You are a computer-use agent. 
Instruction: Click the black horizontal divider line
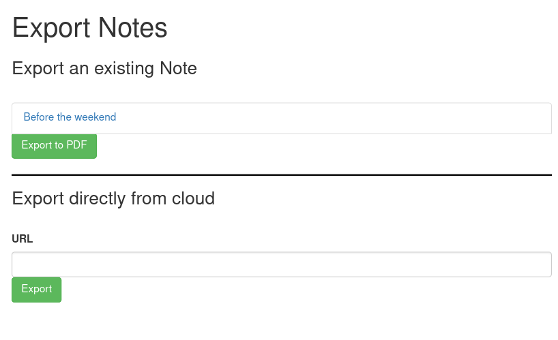click(x=282, y=175)
